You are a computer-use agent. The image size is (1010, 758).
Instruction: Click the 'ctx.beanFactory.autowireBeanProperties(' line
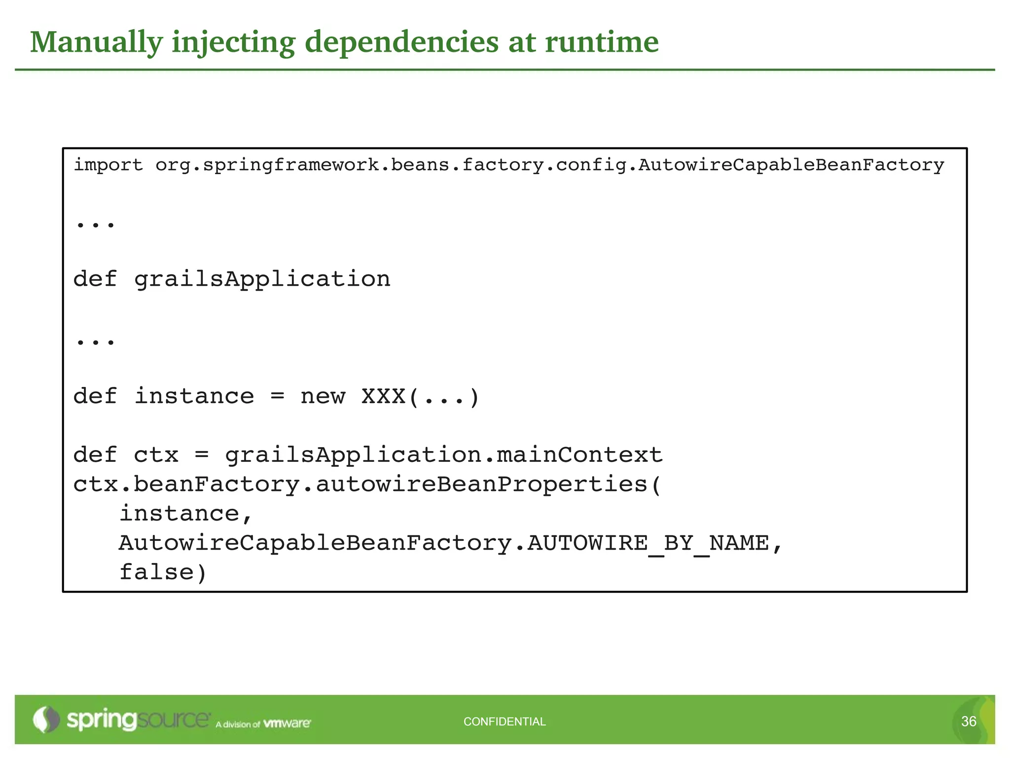click(367, 484)
